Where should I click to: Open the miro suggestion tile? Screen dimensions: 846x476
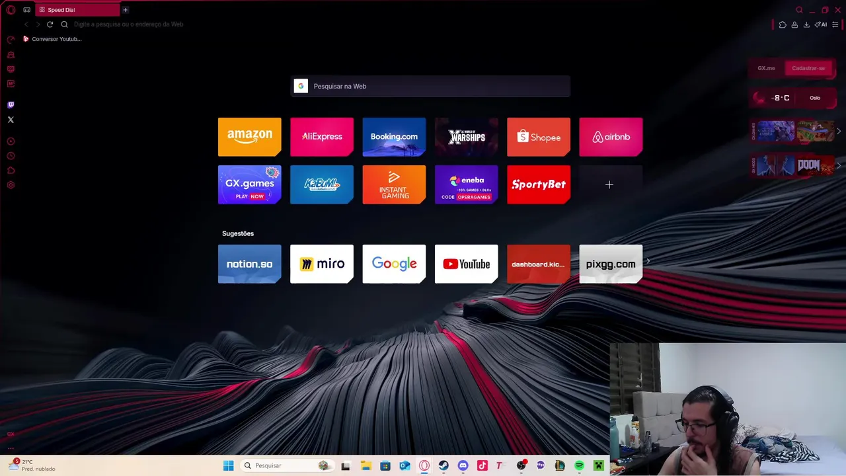click(x=322, y=264)
